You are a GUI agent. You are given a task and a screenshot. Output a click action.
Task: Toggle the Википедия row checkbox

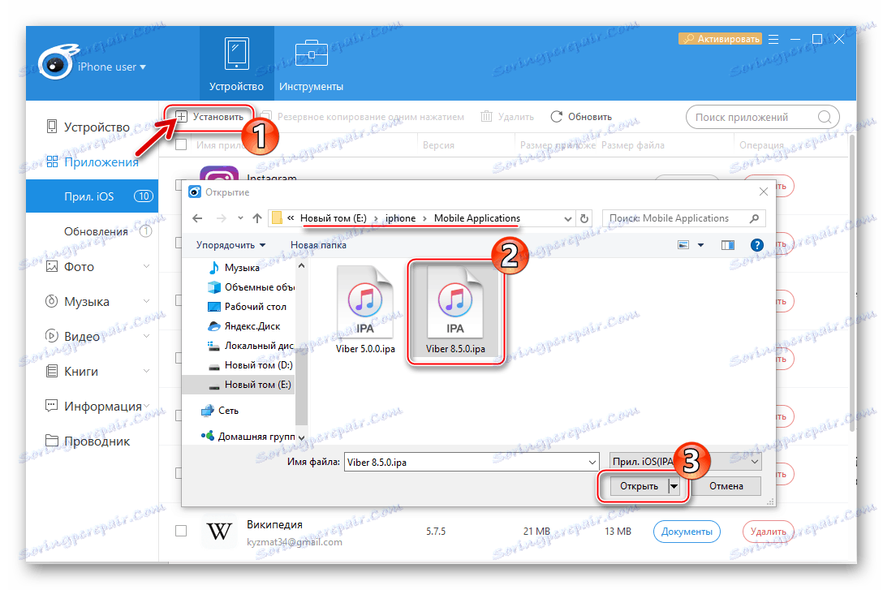(181, 531)
